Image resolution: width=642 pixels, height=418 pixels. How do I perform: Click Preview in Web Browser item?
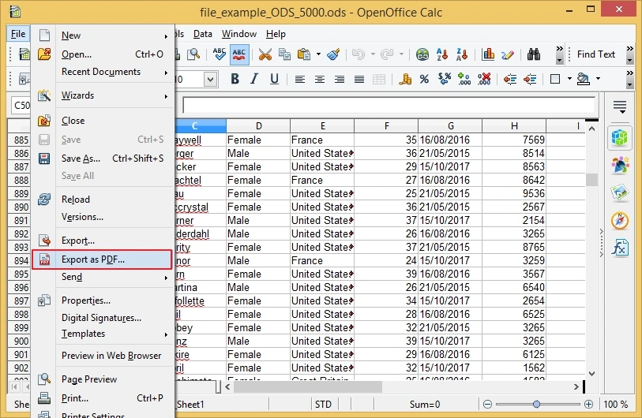click(102, 356)
